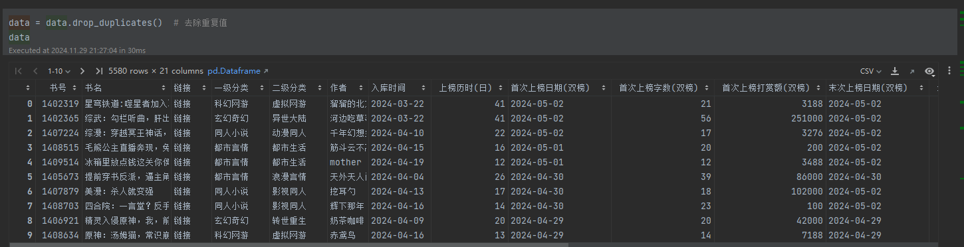This screenshot has height=247, width=964.
Task: Click the 首次上榜打赏额(双榜) column header
Action: [x=771, y=88]
